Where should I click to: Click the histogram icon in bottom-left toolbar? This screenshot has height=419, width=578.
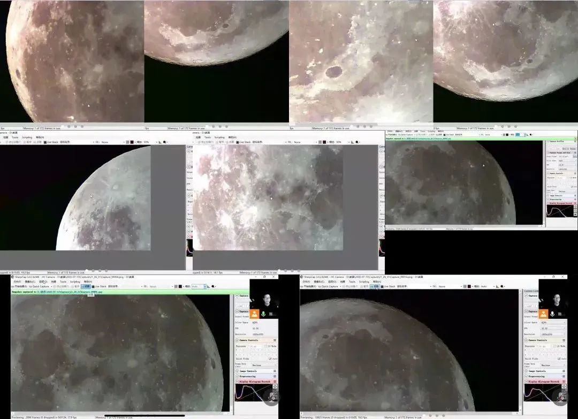208,287
